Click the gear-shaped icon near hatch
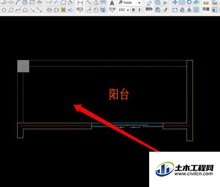Image resolution: width=220 pixels, height=187 pixels. 56,10
